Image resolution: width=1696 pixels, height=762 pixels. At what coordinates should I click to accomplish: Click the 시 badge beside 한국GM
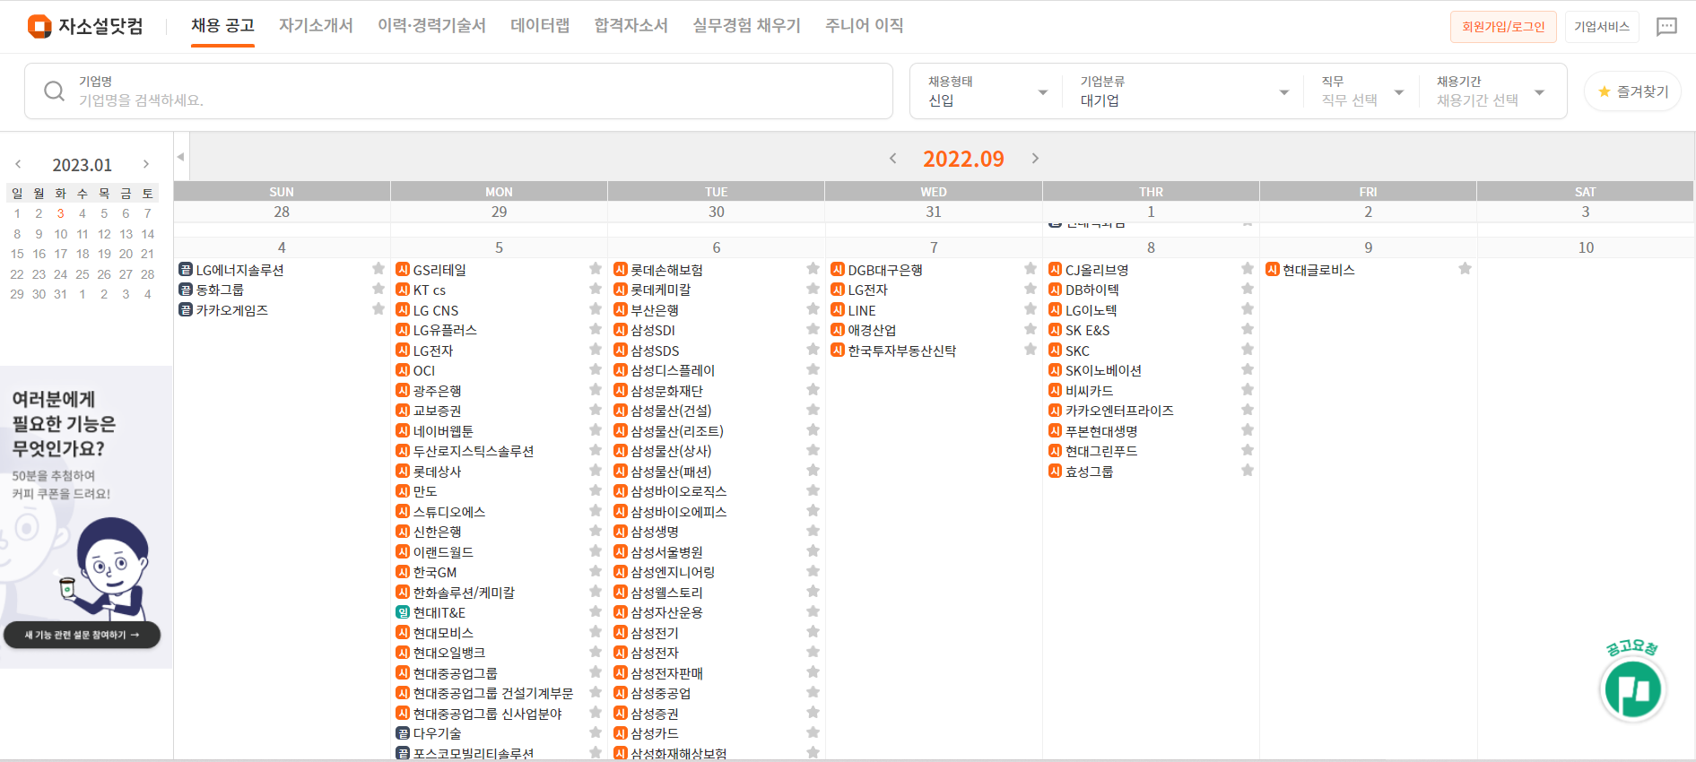click(403, 572)
